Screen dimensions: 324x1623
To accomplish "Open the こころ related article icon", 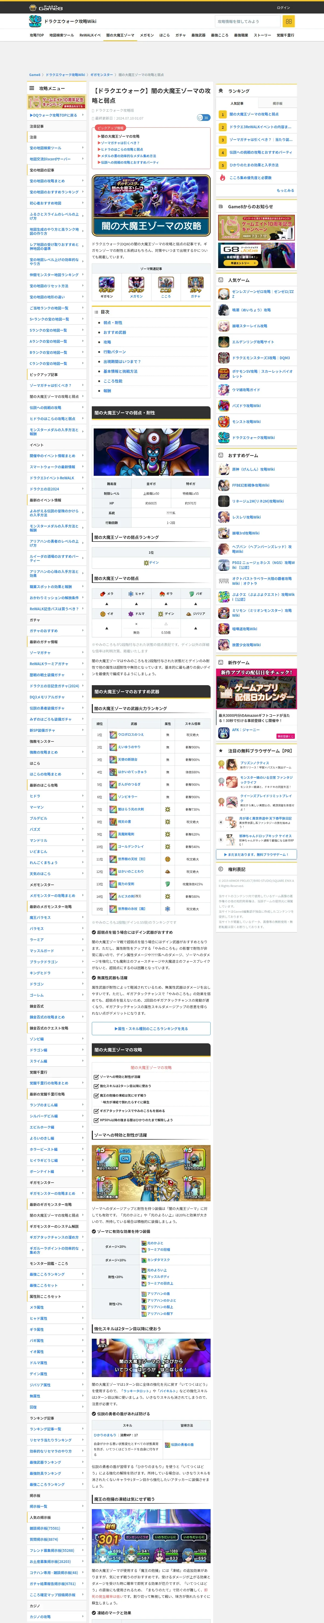I will pos(166,283).
